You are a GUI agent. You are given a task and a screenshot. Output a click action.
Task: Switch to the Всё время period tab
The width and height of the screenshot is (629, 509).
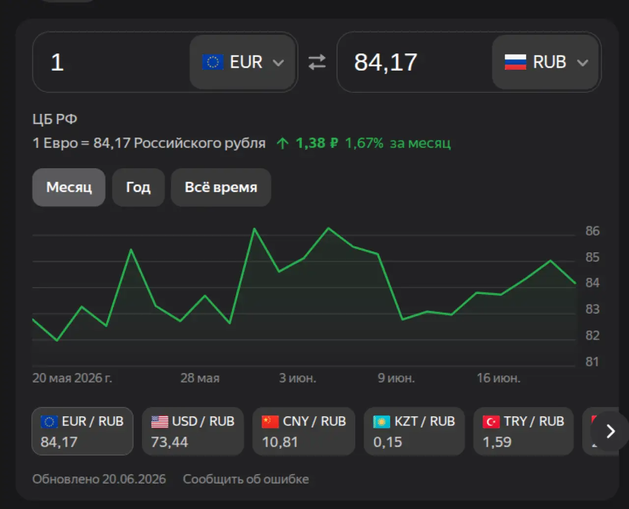click(x=221, y=188)
